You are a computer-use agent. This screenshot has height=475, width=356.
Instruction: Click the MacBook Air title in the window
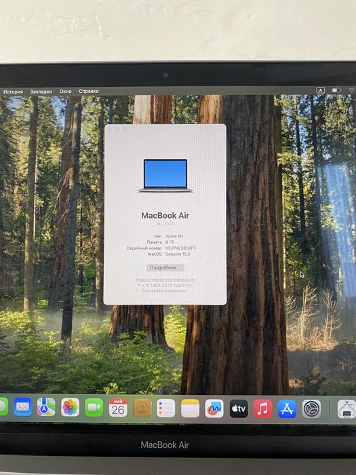(x=165, y=215)
